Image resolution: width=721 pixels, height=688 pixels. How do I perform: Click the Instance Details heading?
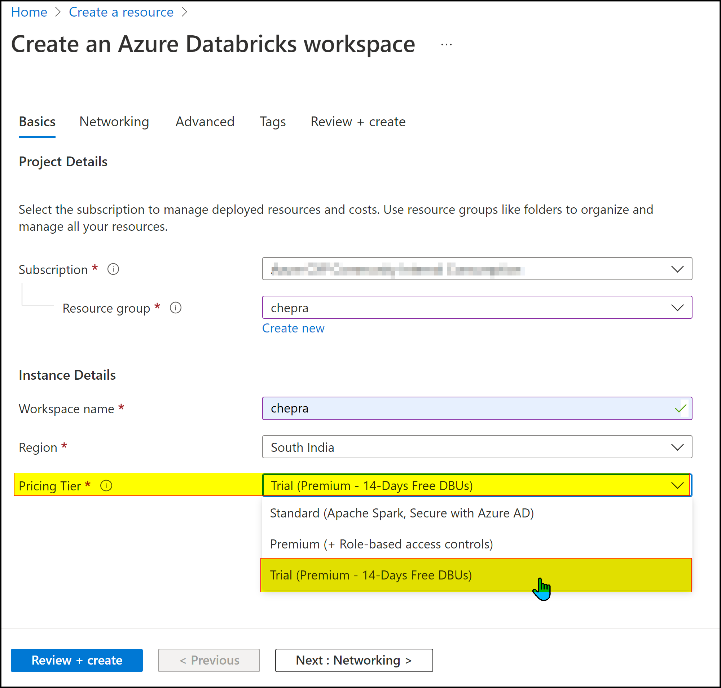click(x=67, y=375)
